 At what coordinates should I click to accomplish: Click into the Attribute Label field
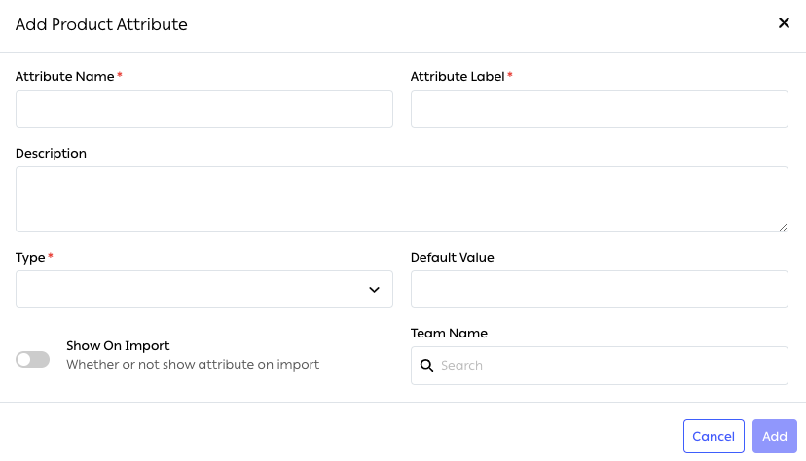click(x=599, y=110)
